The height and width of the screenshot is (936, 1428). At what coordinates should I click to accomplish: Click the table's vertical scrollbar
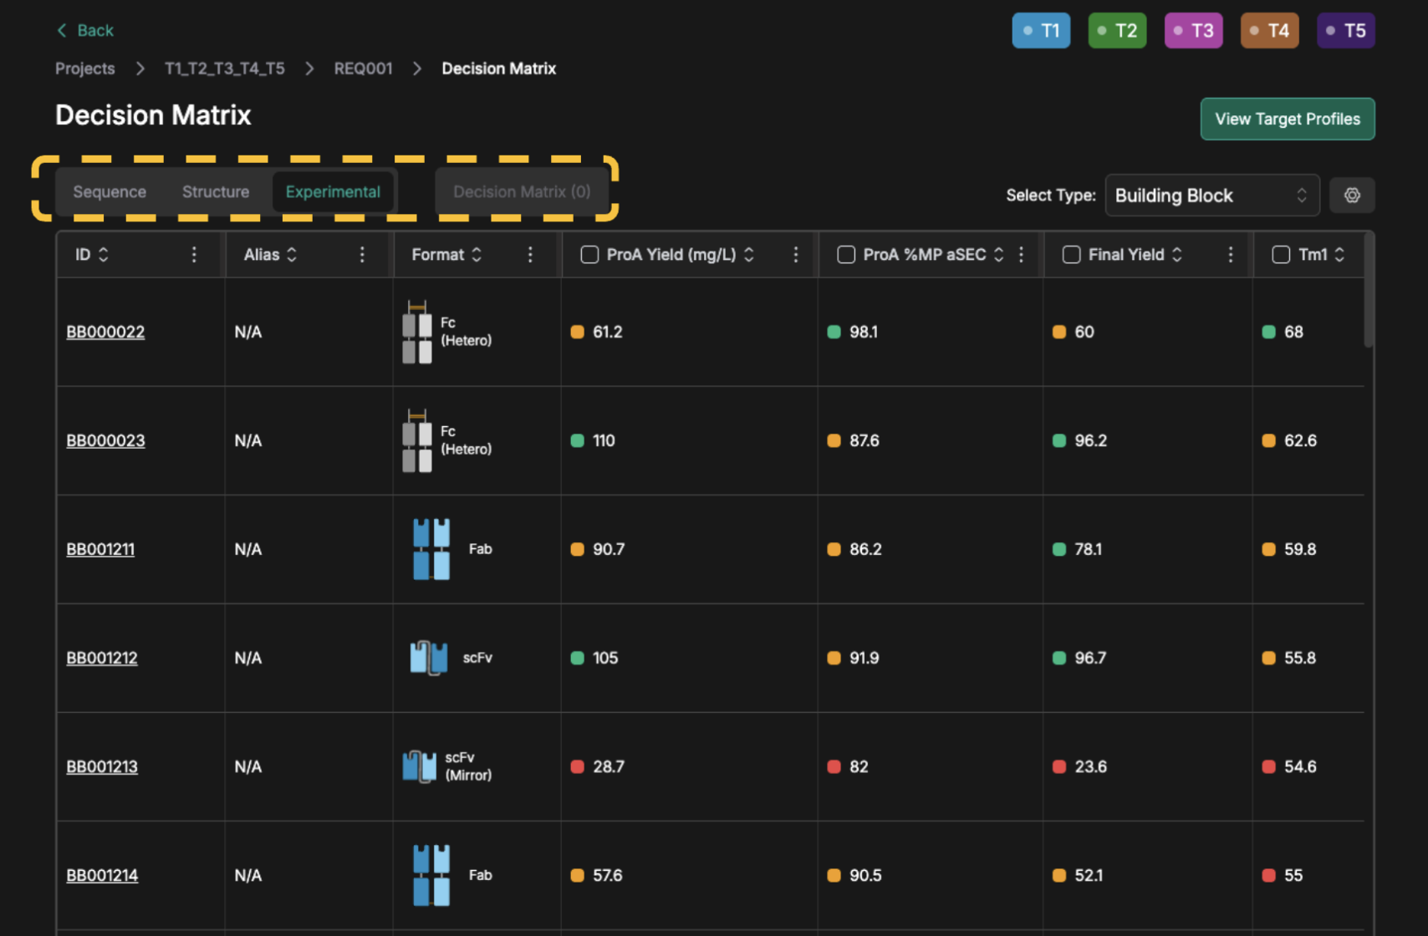[x=1369, y=292]
